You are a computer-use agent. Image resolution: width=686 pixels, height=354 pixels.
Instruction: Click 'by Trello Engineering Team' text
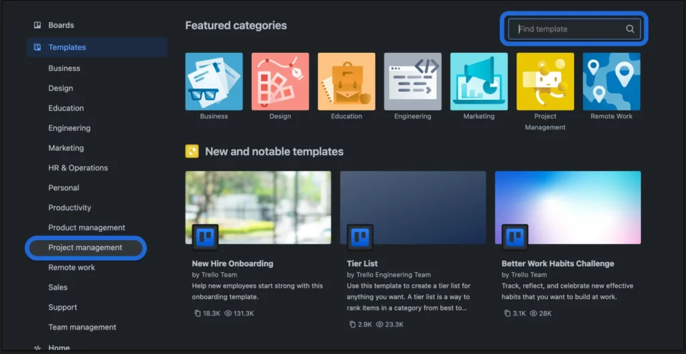pos(389,275)
